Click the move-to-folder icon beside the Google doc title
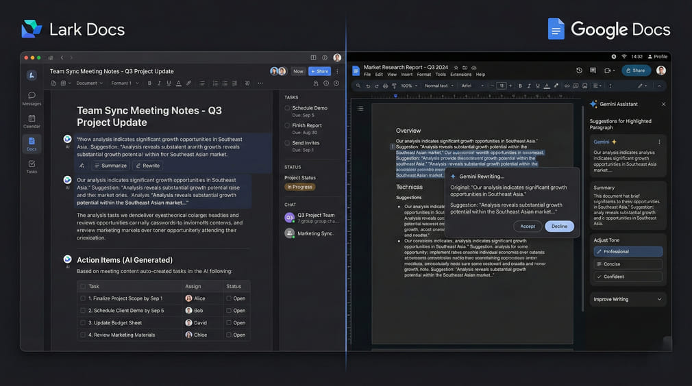692x386 pixels. click(x=465, y=68)
